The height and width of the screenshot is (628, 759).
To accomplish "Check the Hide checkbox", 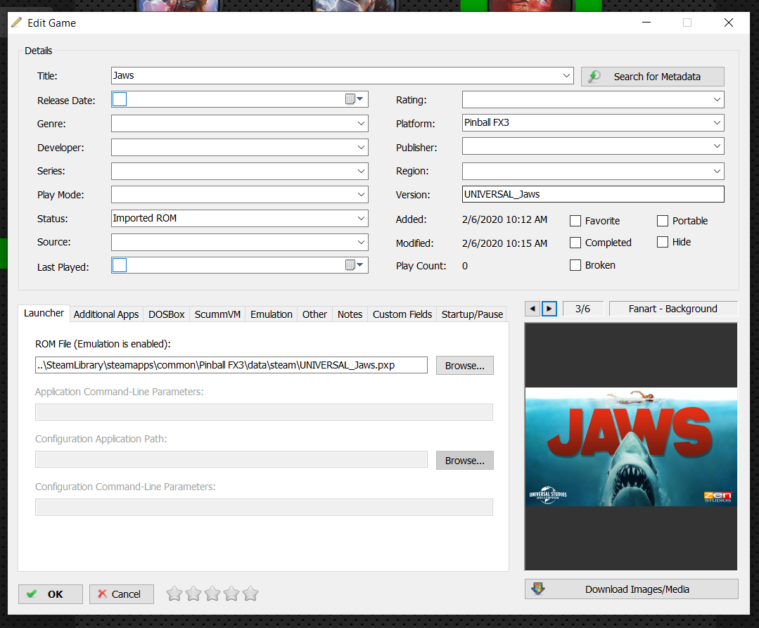I will (663, 242).
